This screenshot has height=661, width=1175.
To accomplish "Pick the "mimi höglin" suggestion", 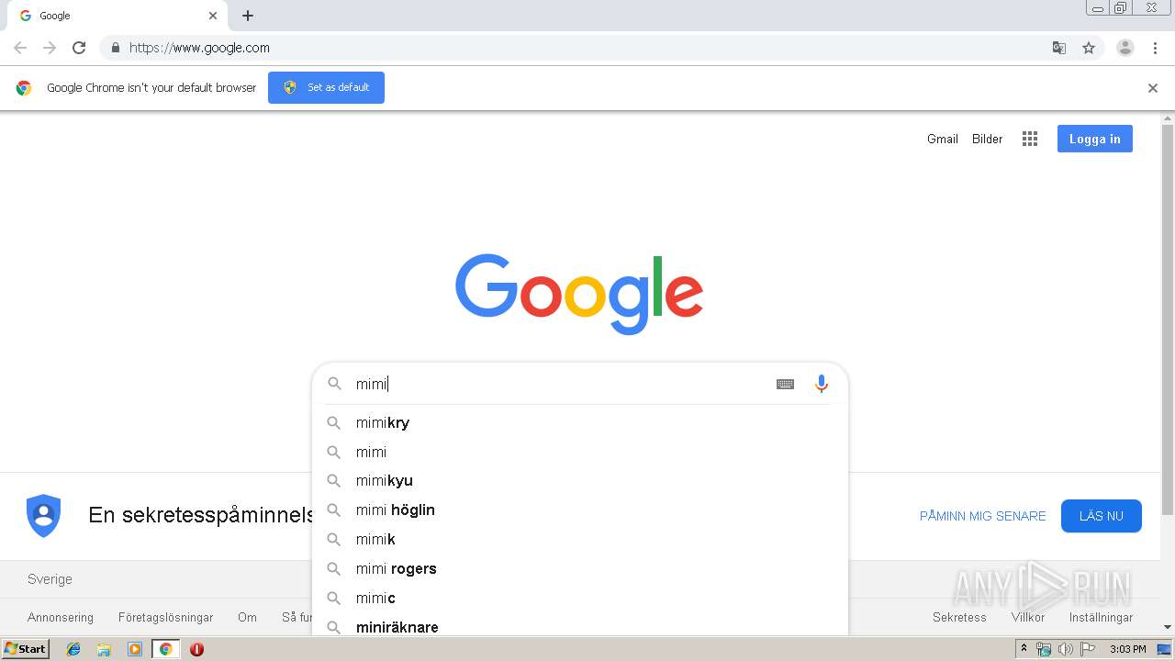I will pos(395,510).
